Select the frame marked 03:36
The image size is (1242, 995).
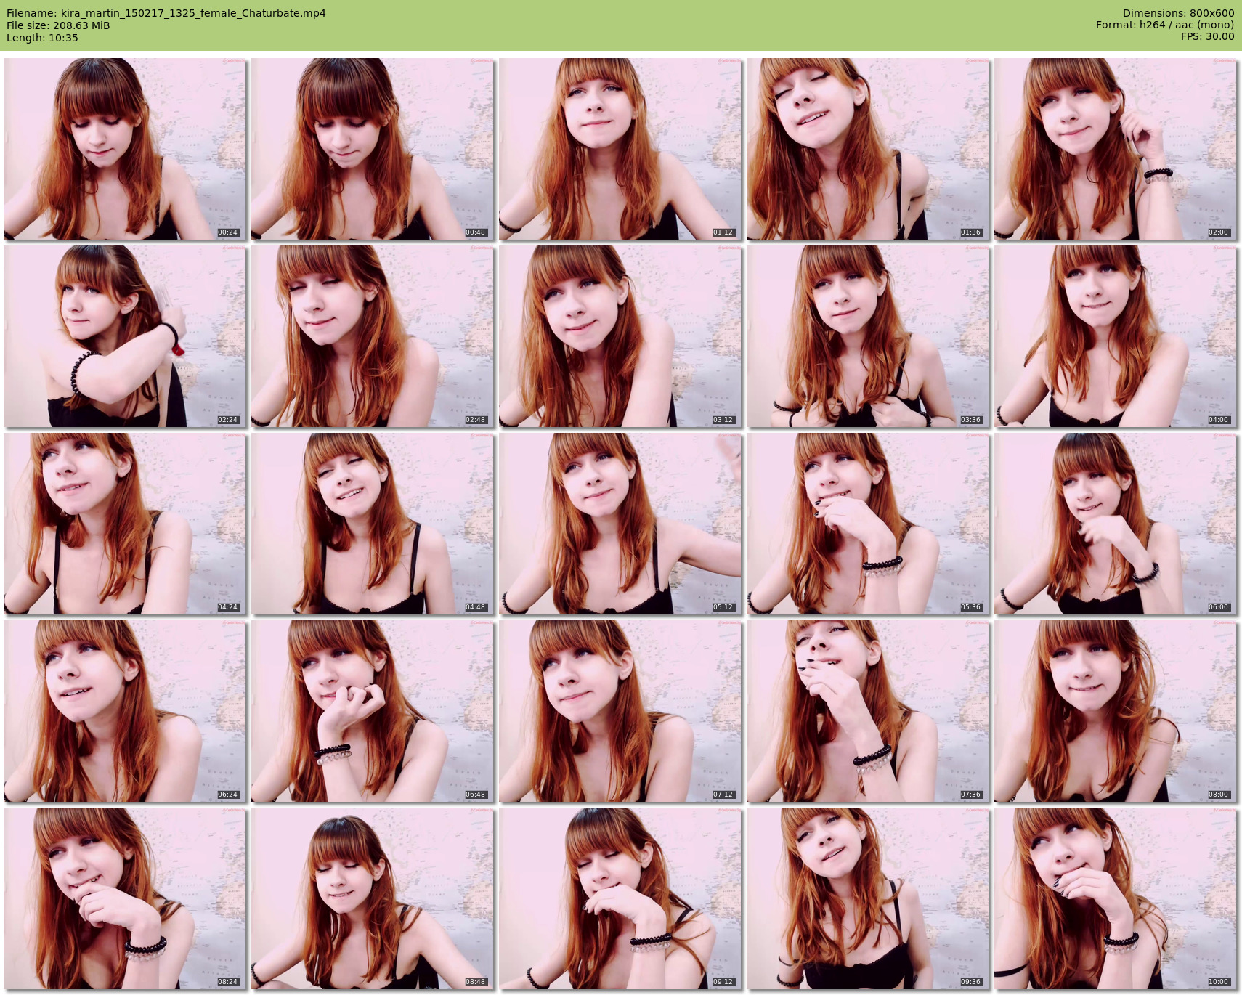point(867,336)
